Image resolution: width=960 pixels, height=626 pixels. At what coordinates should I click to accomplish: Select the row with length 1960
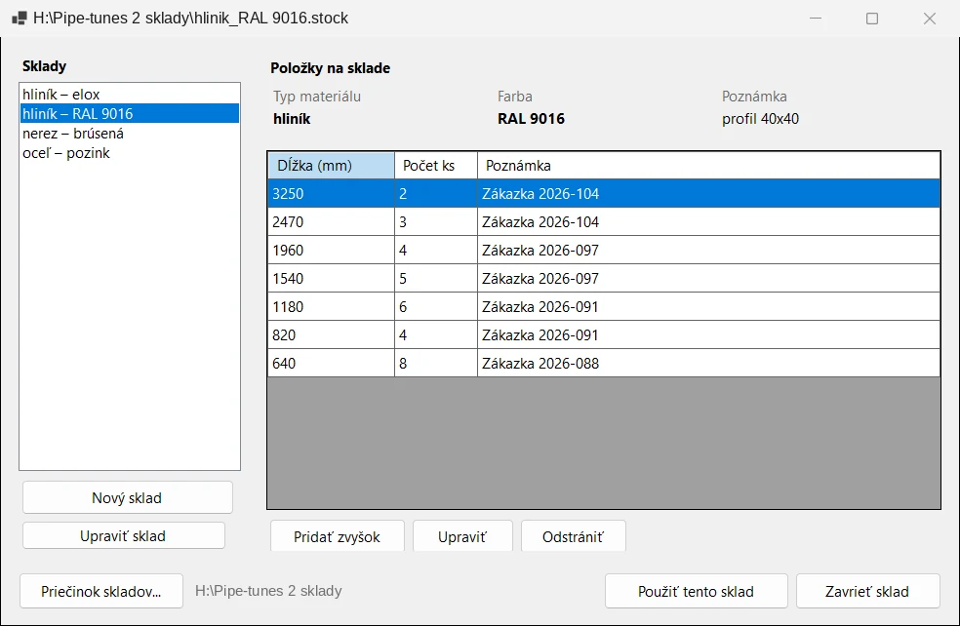[x=604, y=250]
